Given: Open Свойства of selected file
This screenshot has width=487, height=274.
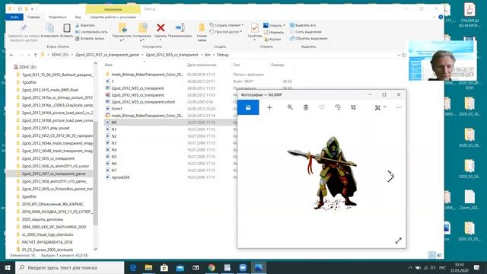Looking at the screenshot, I should [255, 31].
